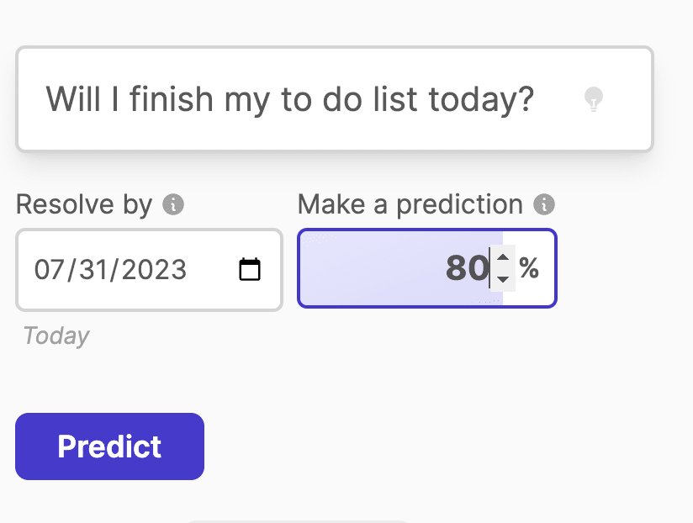Click the question text 'Will I finish my to do list today?'
The width and height of the screenshot is (693, 523).
[289, 99]
